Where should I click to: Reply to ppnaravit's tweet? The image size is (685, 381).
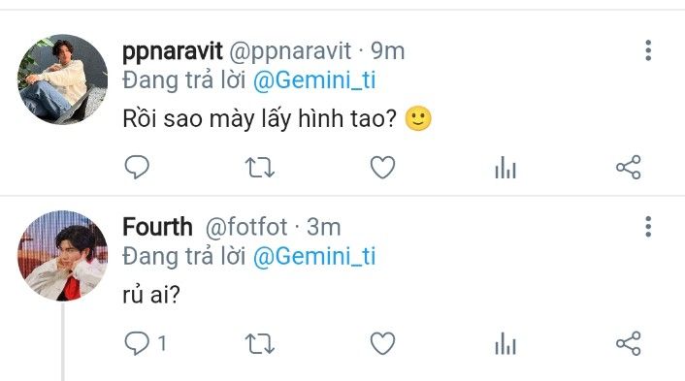(137, 167)
